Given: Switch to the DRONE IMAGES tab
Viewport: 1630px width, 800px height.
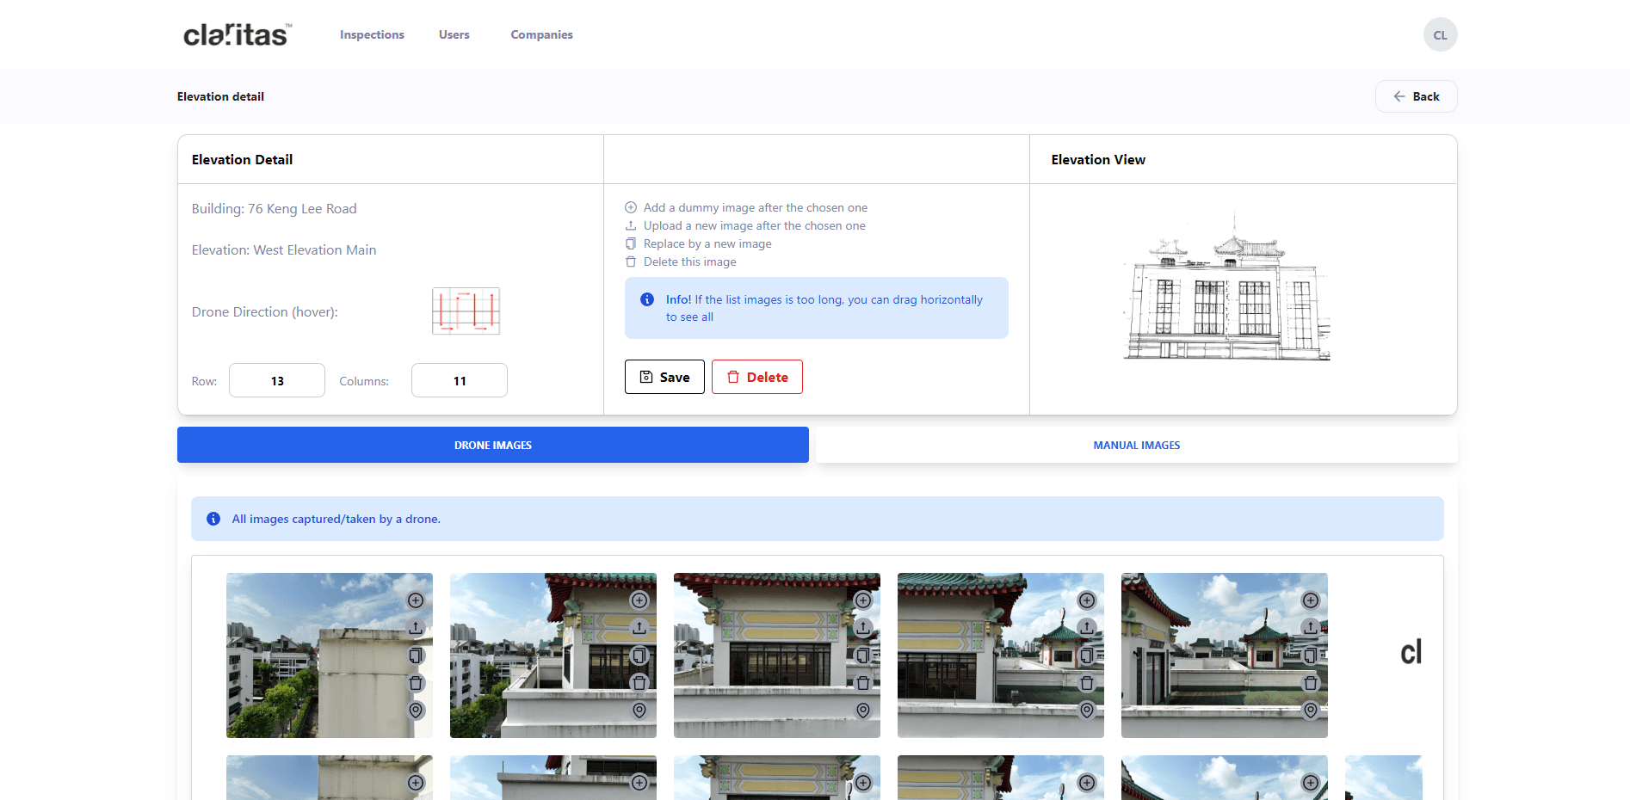Looking at the screenshot, I should (493, 445).
